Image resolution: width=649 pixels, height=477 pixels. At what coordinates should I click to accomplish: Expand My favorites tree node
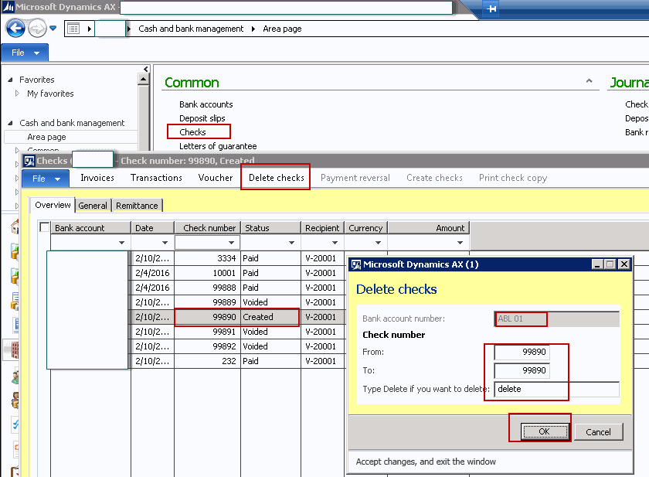[x=17, y=94]
